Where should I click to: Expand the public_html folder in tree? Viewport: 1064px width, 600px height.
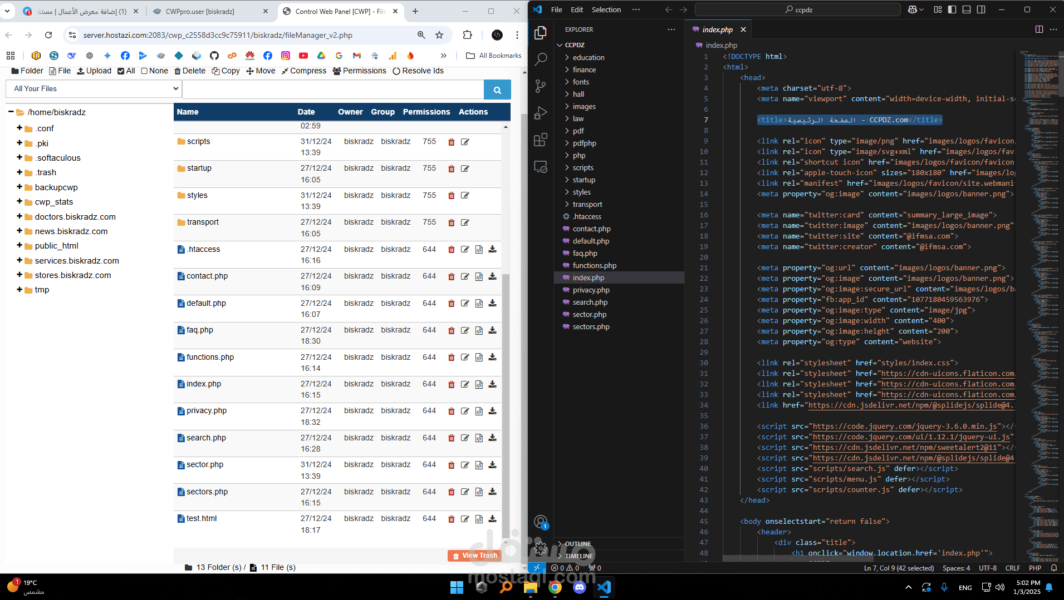pyautogui.click(x=19, y=245)
